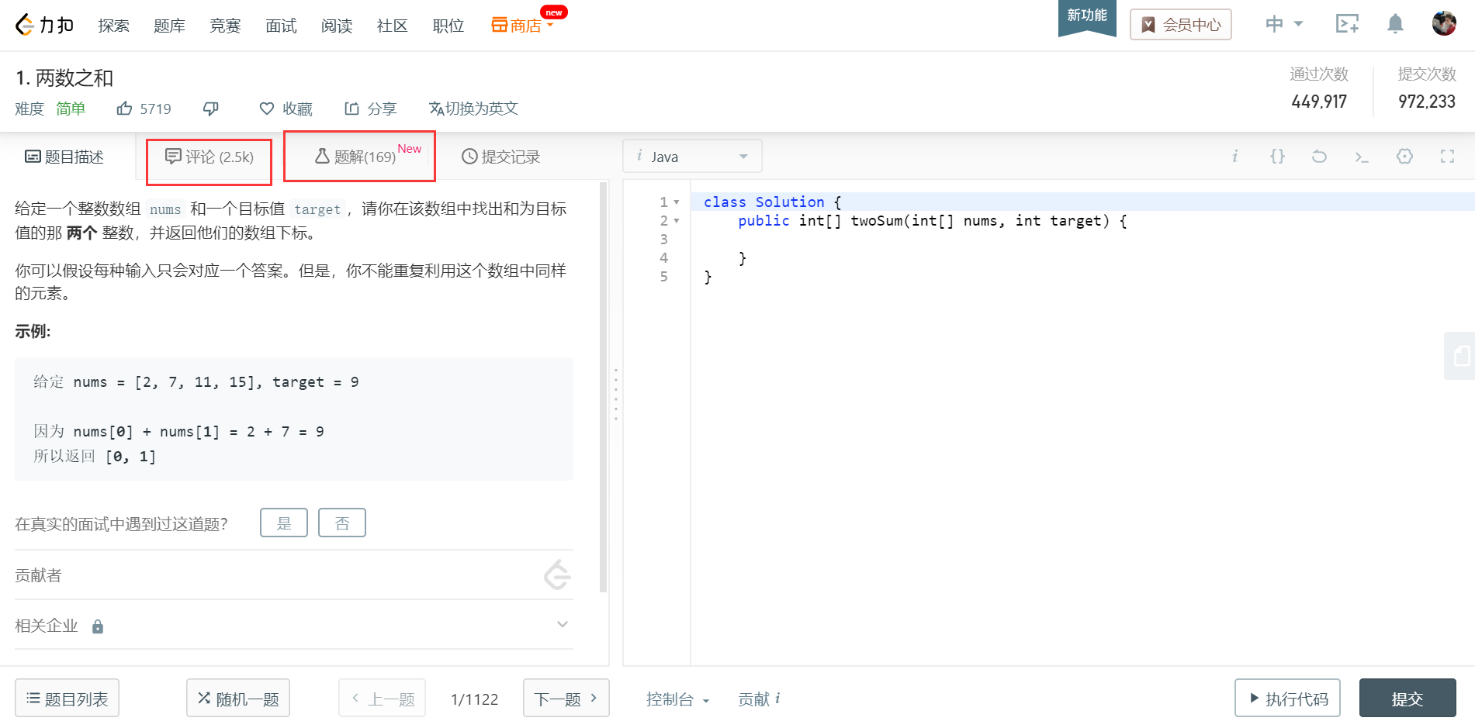
Task: Answer 是 to interview question
Action: 284,523
